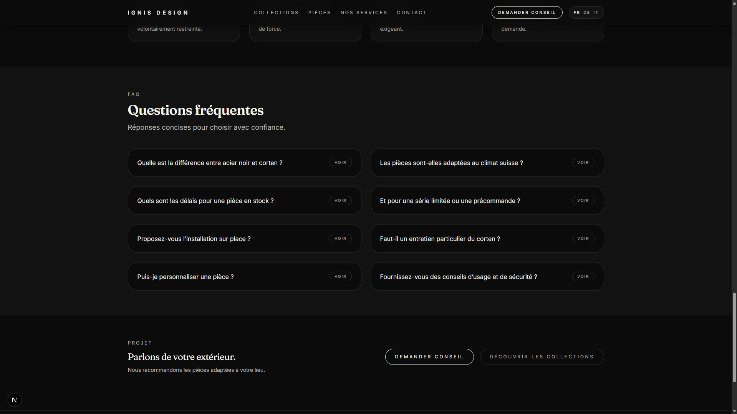The width and height of the screenshot is (737, 414).
Task: Open the Collections menu item
Action: coord(276,13)
